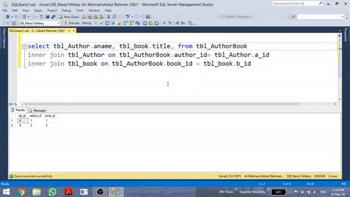
Task: Click the Save All icon
Action: 54,17
